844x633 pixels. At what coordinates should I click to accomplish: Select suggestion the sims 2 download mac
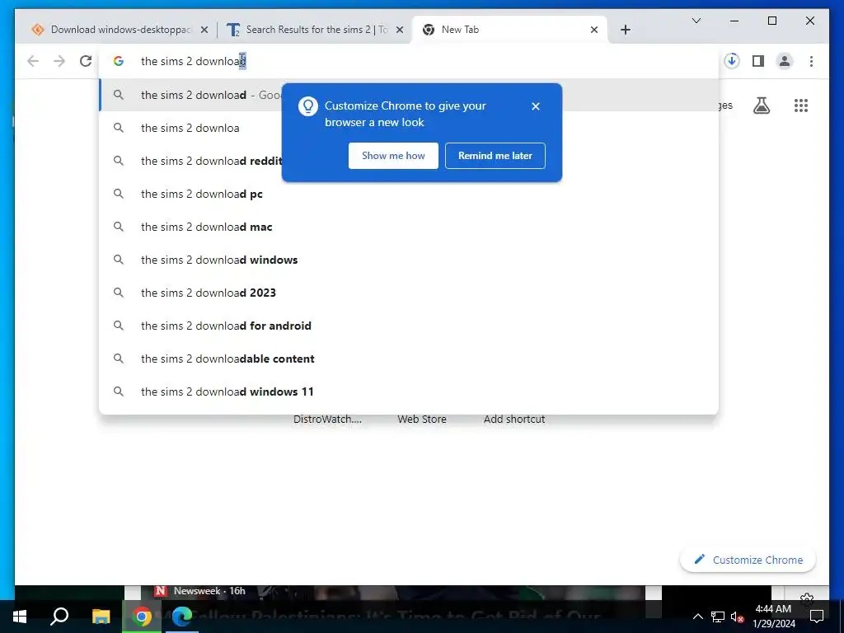[409, 227]
